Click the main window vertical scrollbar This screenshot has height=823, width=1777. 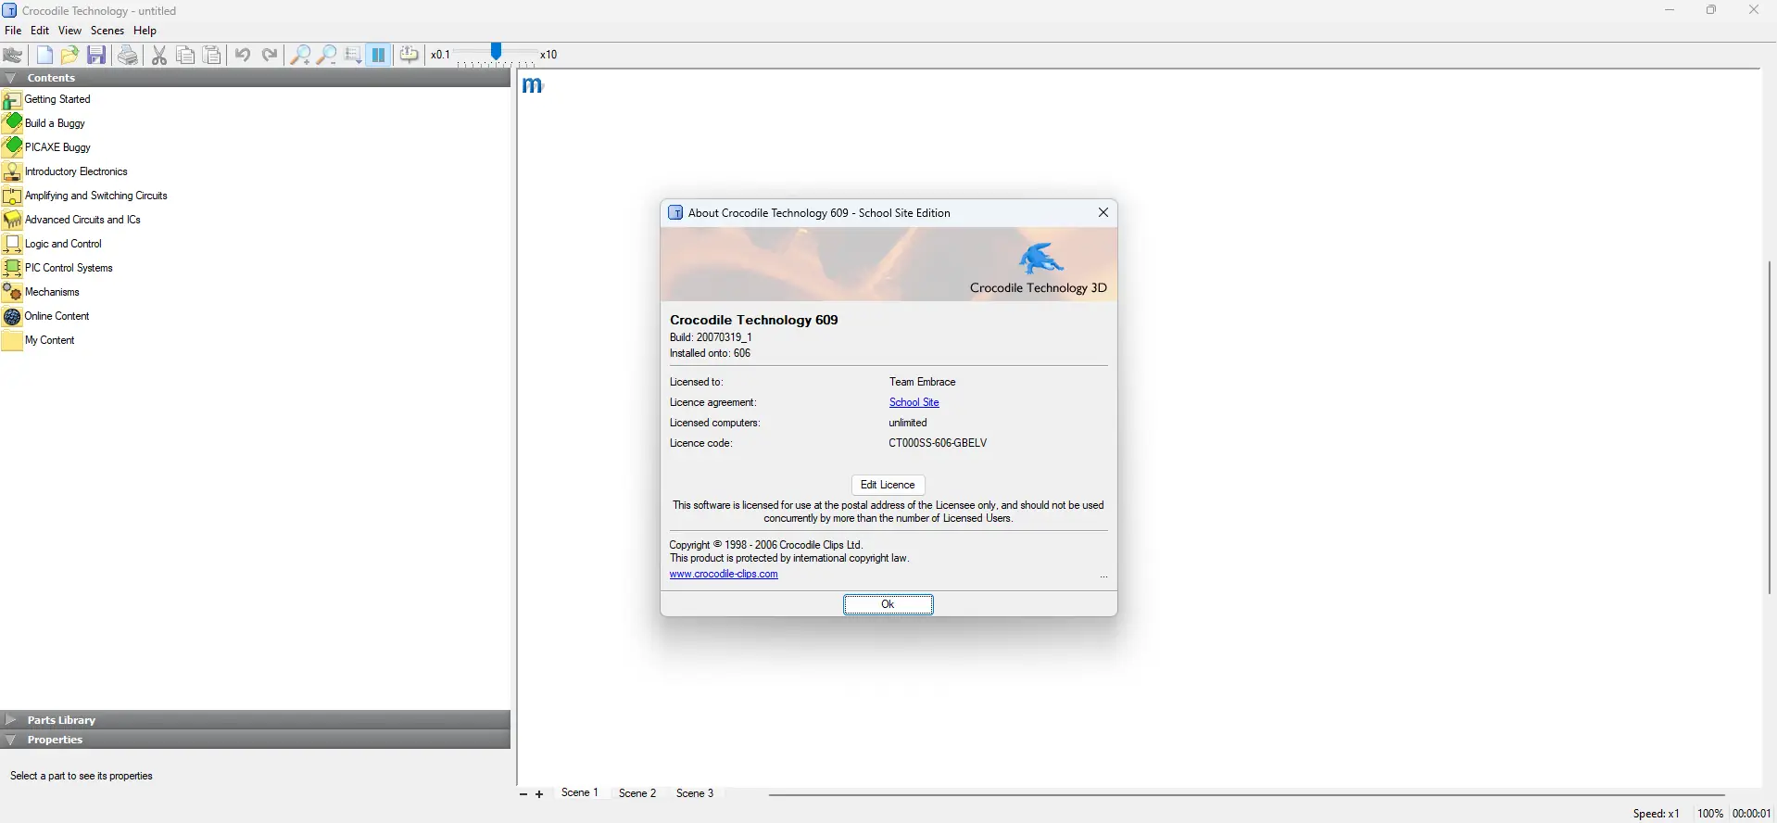(1769, 427)
